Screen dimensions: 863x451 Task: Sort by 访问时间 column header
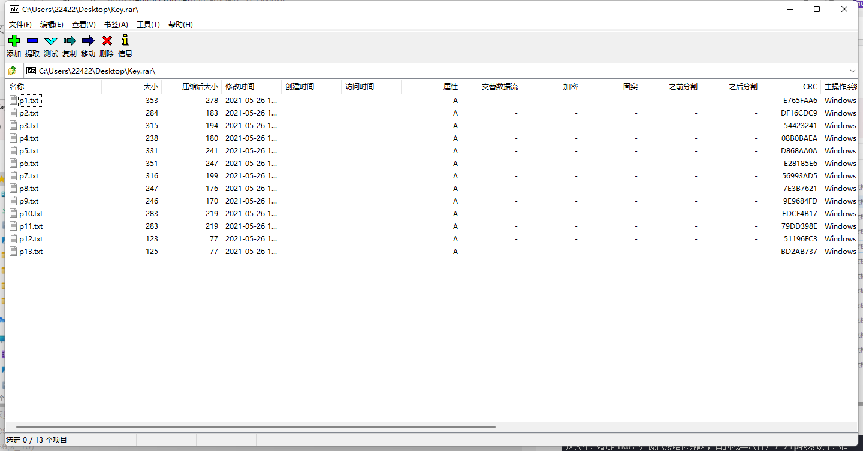(372, 87)
